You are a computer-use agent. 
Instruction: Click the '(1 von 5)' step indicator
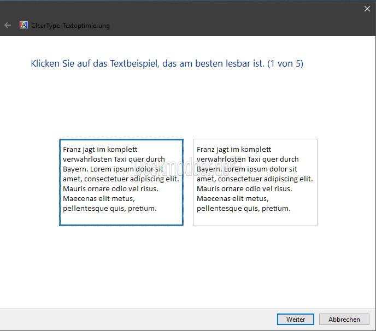285,63
